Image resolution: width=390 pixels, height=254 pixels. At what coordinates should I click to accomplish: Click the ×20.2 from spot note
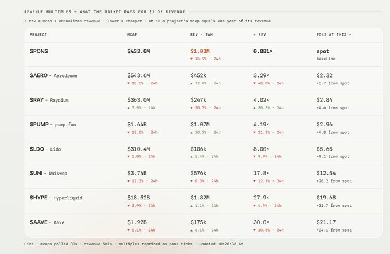(x=334, y=181)
